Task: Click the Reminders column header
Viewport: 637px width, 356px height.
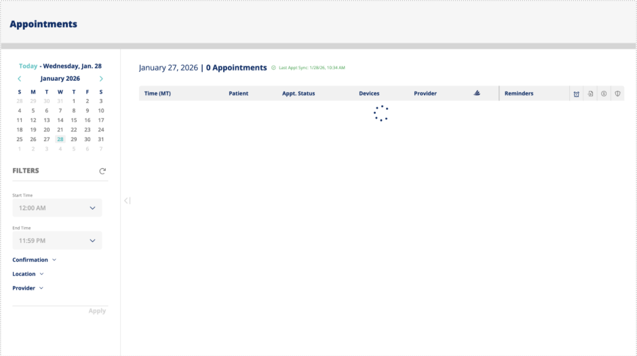Action: (519, 94)
